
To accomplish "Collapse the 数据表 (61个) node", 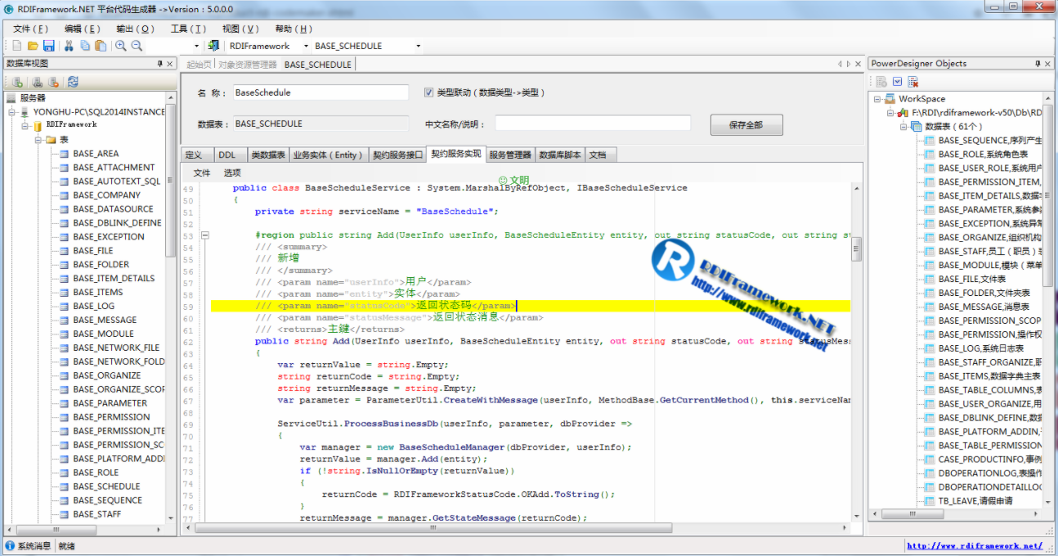I will 903,127.
